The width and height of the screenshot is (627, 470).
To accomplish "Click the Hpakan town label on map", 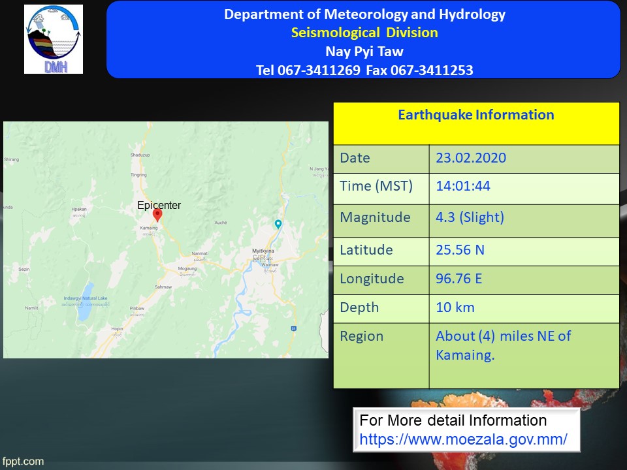I will [x=79, y=209].
